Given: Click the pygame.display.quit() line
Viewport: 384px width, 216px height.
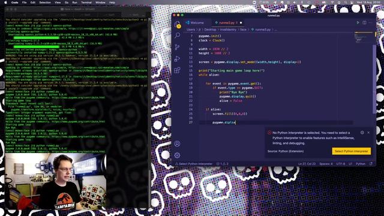Looking at the screenshot, I should point(238,97).
